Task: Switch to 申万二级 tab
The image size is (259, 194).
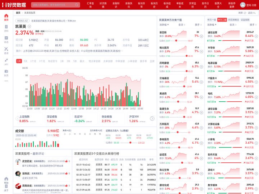Action: (x=222, y=20)
